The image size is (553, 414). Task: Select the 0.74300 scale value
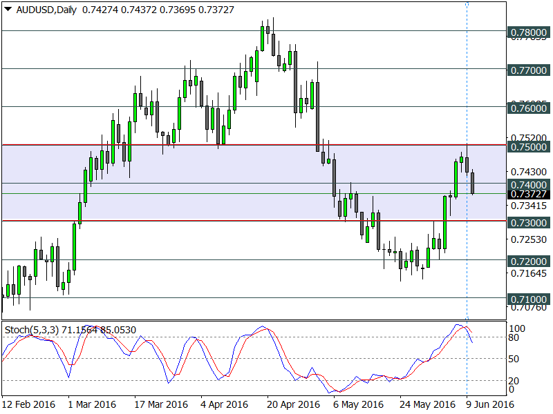pyautogui.click(x=529, y=172)
